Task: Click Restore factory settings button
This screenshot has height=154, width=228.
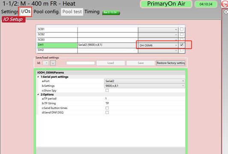Action: coord(171,63)
